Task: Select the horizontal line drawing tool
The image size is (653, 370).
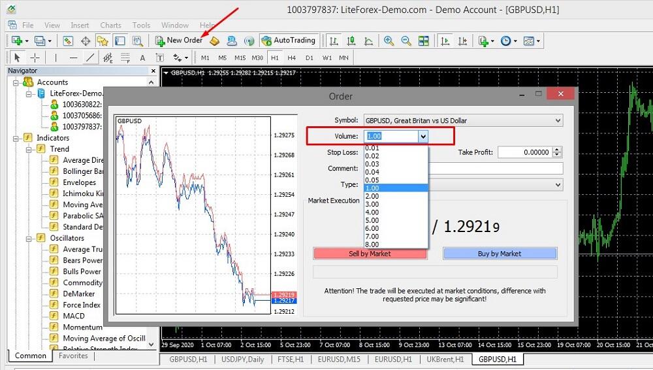Action: point(73,58)
